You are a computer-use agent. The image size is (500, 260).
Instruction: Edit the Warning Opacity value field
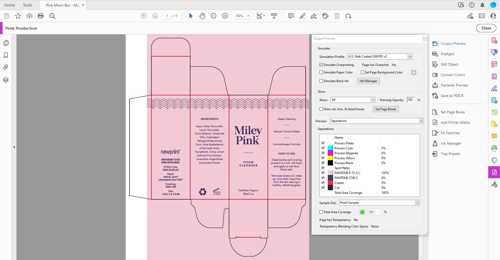(x=410, y=100)
